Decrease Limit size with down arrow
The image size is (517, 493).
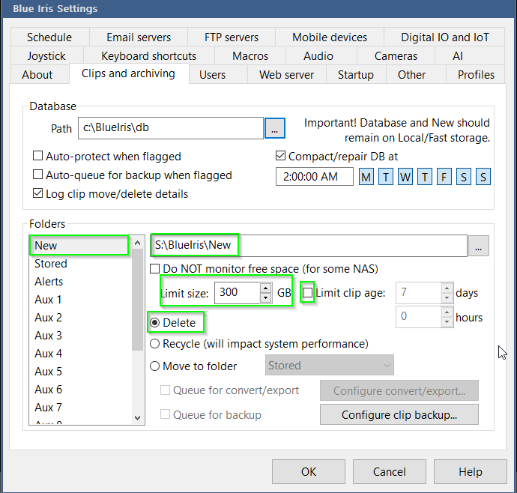(265, 297)
